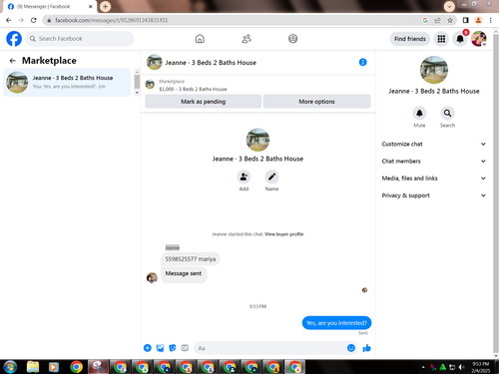This screenshot has width=499, height=374.
Task: Show hidden tray icons arrow
Action: (423, 367)
